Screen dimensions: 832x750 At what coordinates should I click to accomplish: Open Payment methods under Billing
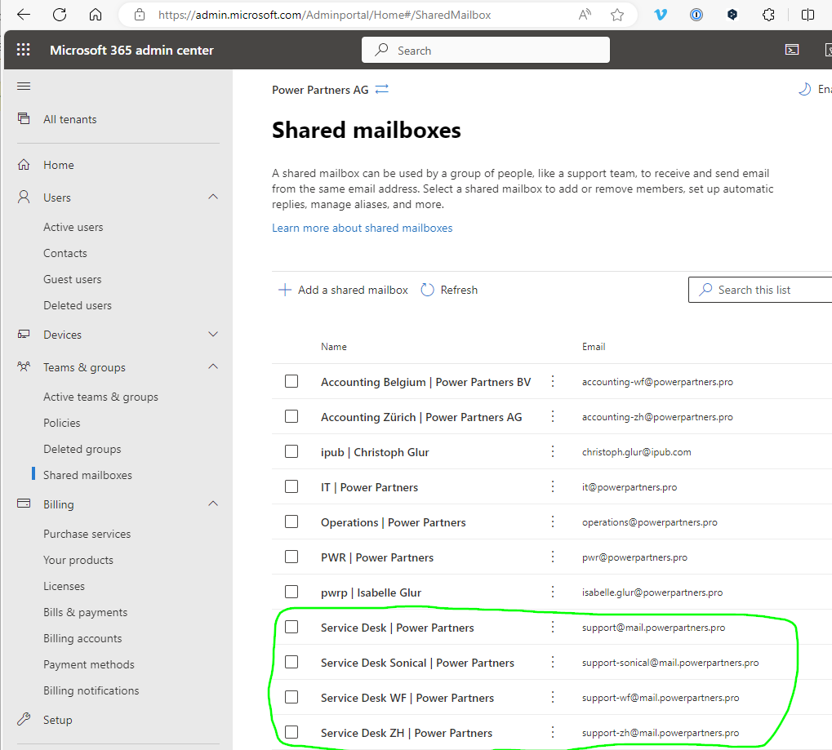(x=89, y=664)
